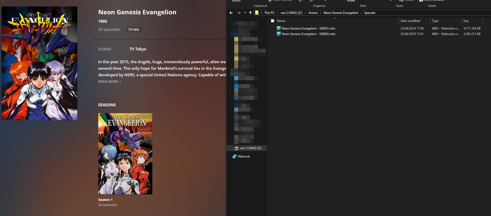Open recent locations dropdown in Explorer

click(245, 13)
